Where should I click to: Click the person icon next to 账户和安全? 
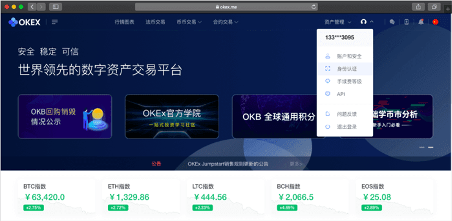click(x=327, y=56)
